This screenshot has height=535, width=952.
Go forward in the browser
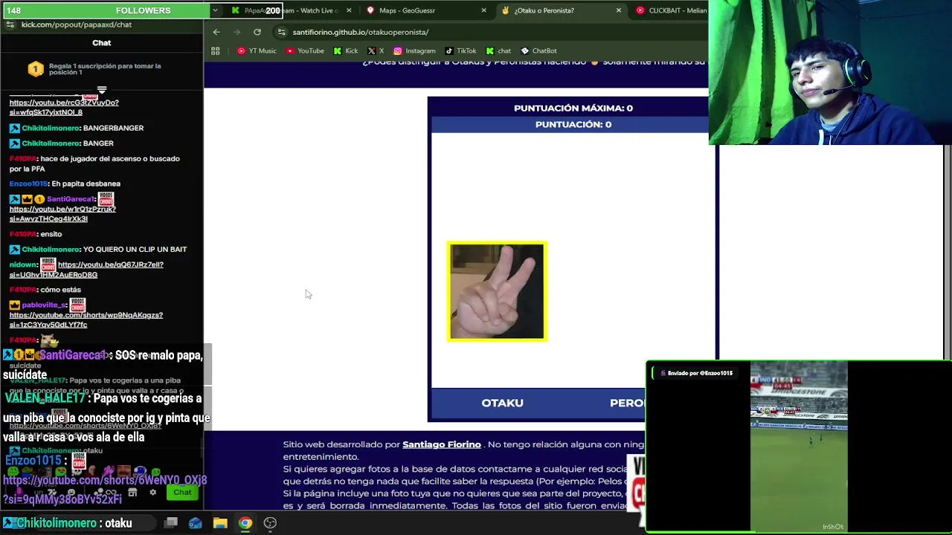pos(237,32)
